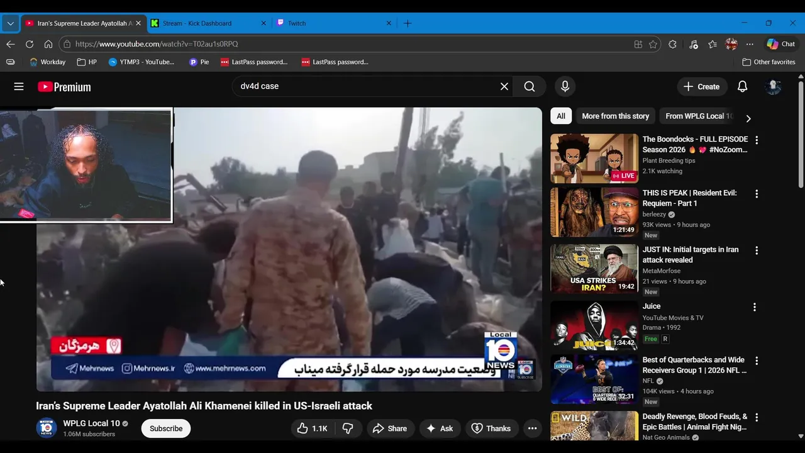Open browser settings and more menu
The width and height of the screenshot is (805, 453).
click(x=750, y=44)
